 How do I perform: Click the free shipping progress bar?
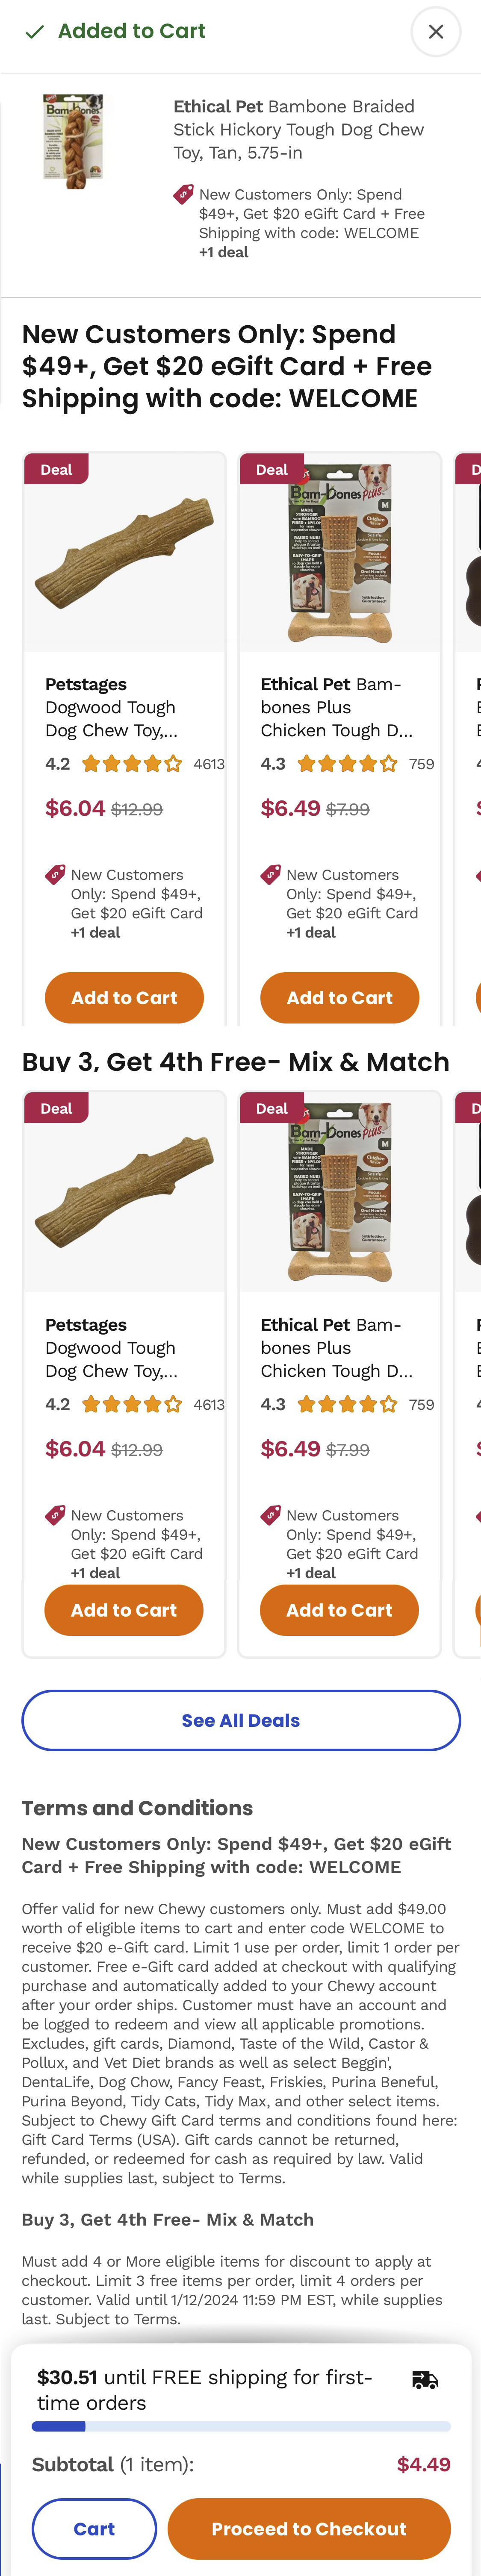[241, 2426]
